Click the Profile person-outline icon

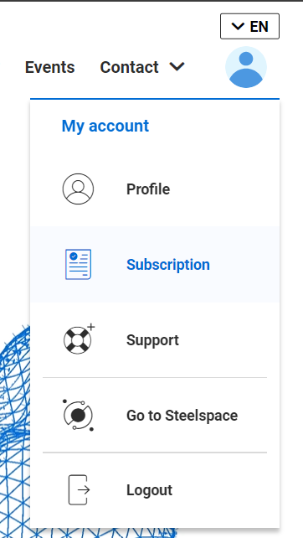[78, 189]
